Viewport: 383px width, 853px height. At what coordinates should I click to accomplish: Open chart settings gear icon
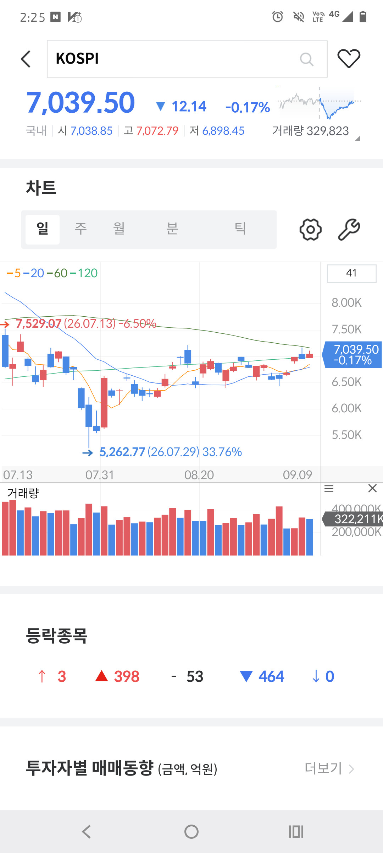(x=311, y=230)
